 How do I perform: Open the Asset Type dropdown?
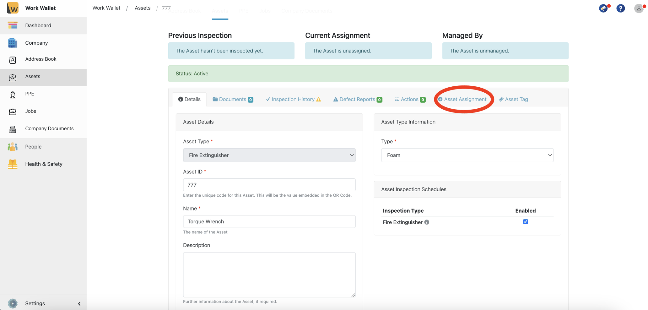[x=269, y=155]
